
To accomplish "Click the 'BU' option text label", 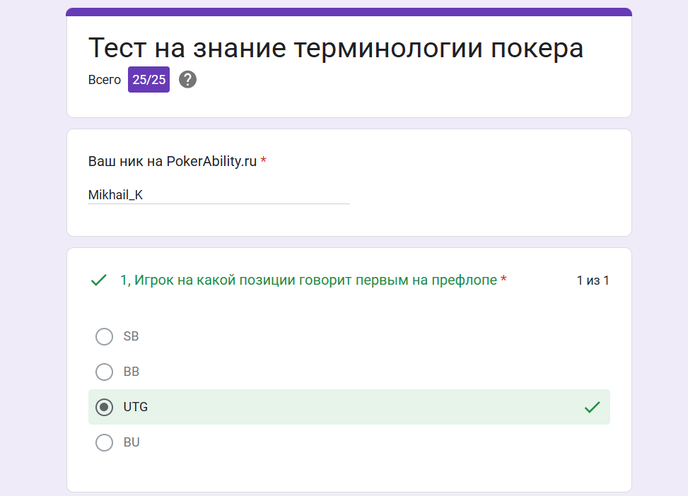I will click(132, 442).
